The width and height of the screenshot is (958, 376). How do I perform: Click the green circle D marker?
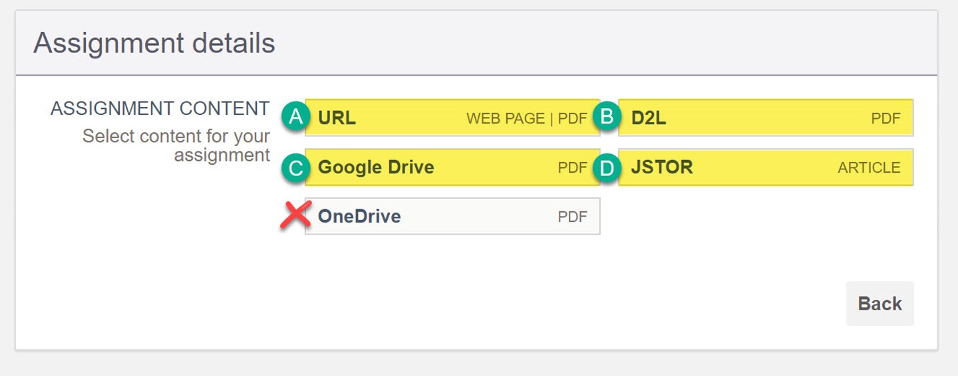(x=606, y=167)
